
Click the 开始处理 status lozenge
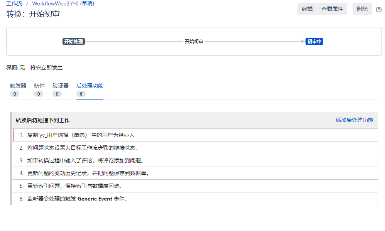(73, 41)
